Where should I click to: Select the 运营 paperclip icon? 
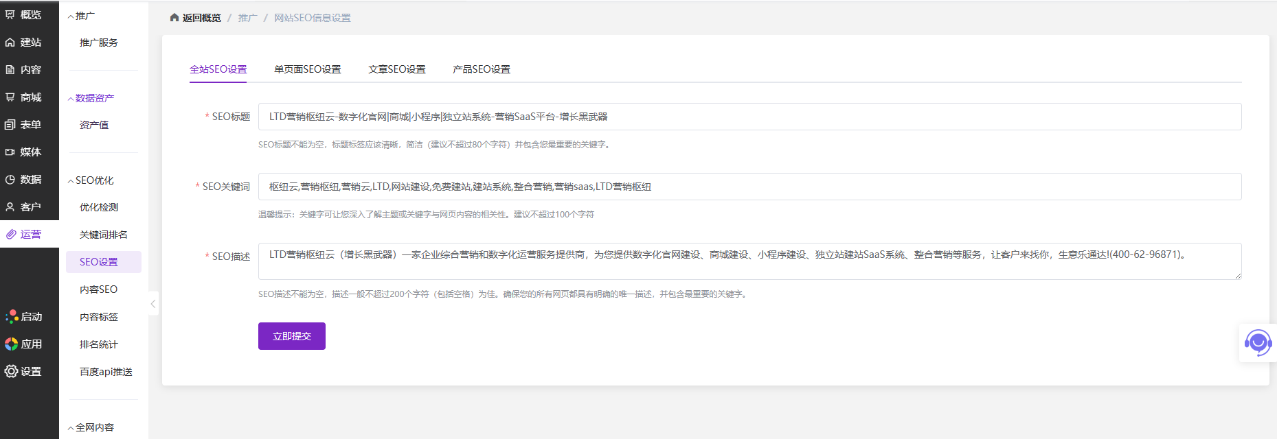[10, 234]
